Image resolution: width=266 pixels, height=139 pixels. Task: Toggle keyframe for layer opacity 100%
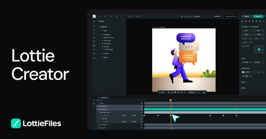[x=251, y=62]
